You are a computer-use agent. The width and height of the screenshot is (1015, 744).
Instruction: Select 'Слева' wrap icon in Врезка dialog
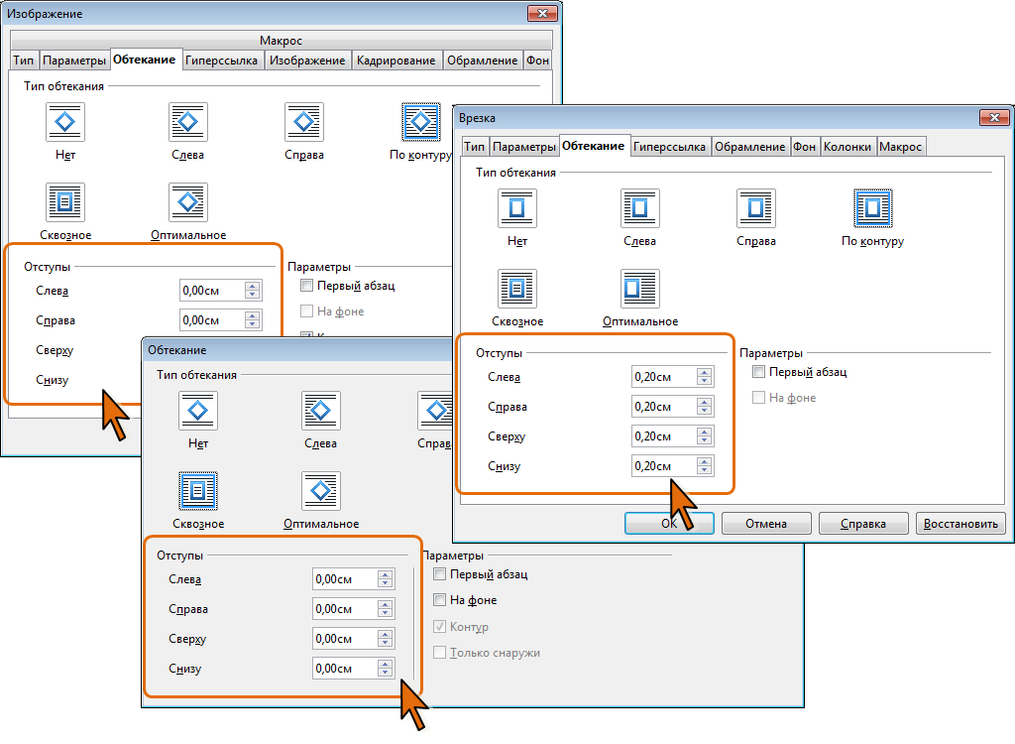click(x=639, y=208)
